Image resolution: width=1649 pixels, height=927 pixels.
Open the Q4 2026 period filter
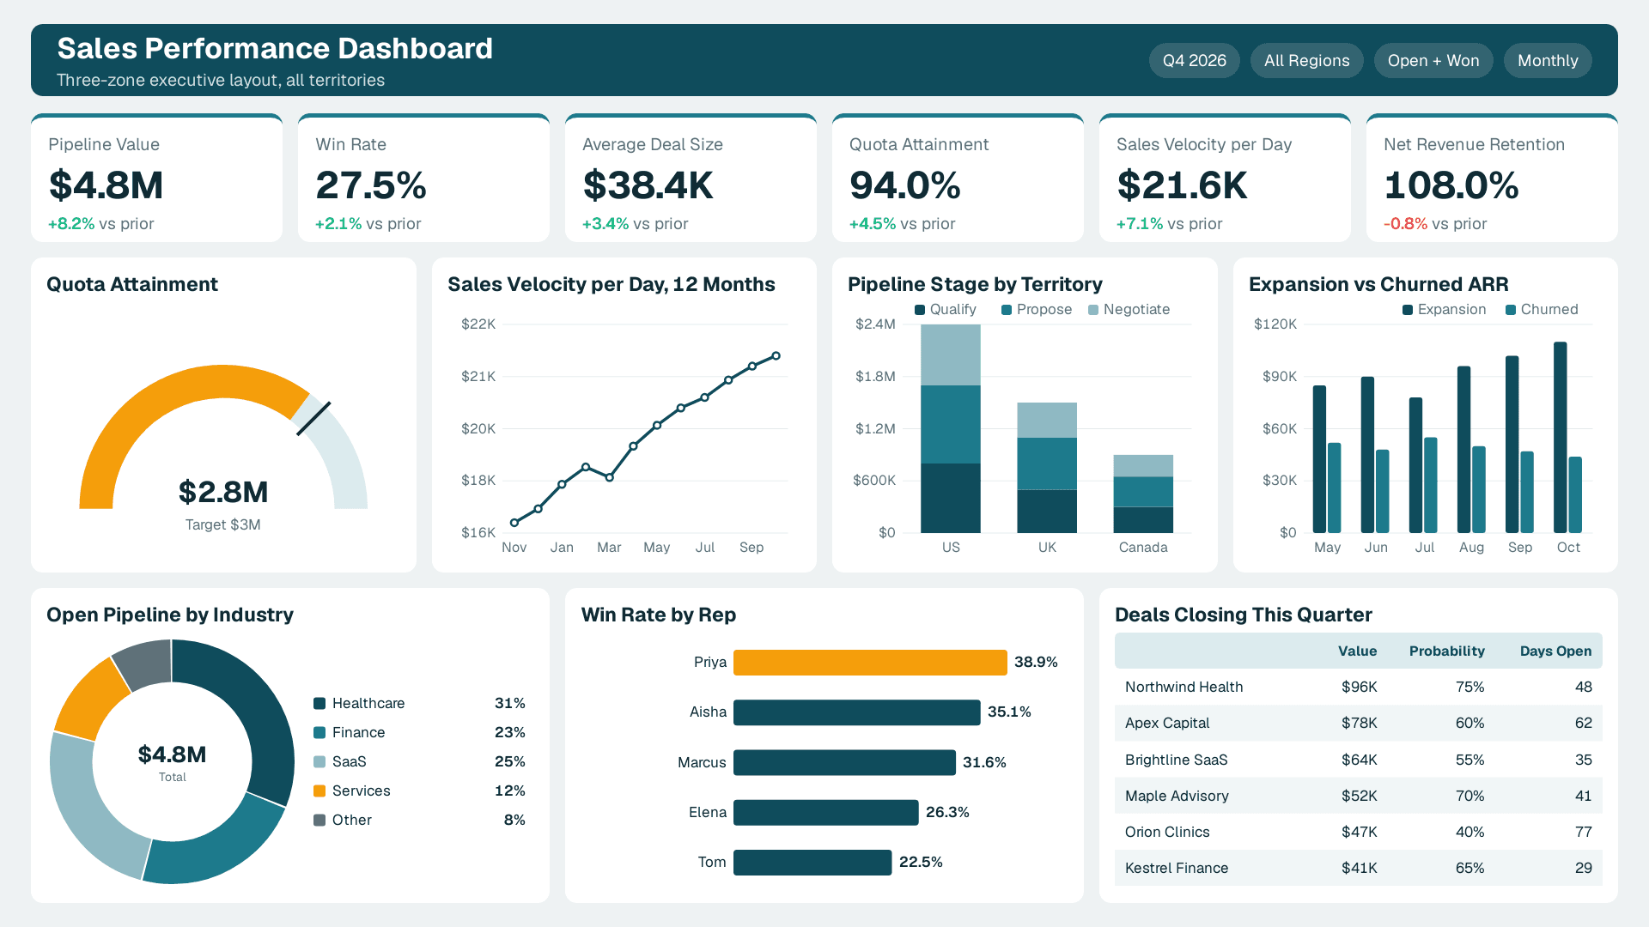coord(1194,61)
